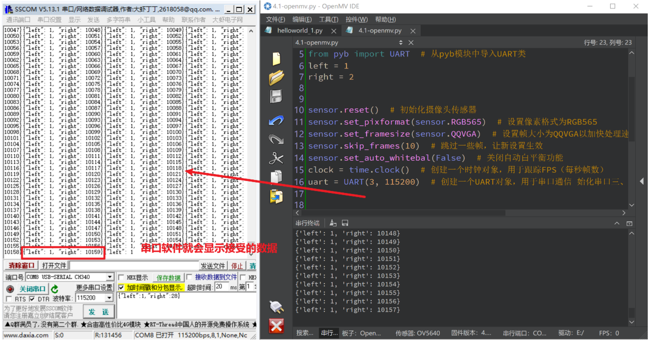Close the helloworld_1.py tab
This screenshot has height=340, width=651.
click(x=334, y=31)
